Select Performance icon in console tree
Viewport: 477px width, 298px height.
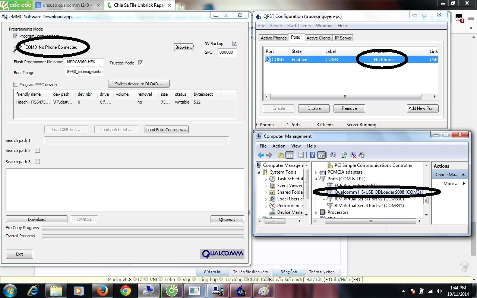(272, 206)
